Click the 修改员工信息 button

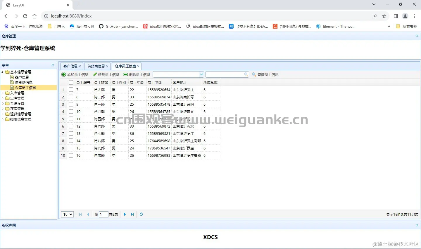[106, 74]
